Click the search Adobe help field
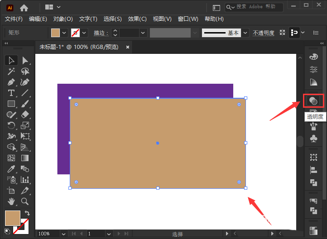 (254, 7)
